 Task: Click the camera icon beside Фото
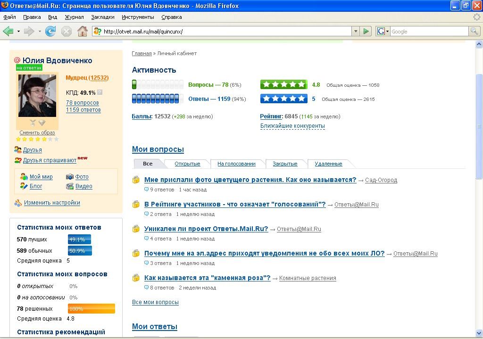click(70, 177)
